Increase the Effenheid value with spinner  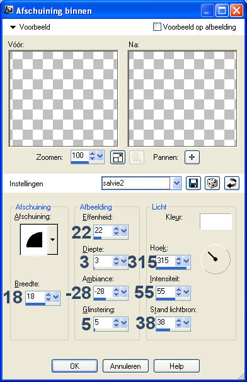(x=117, y=228)
